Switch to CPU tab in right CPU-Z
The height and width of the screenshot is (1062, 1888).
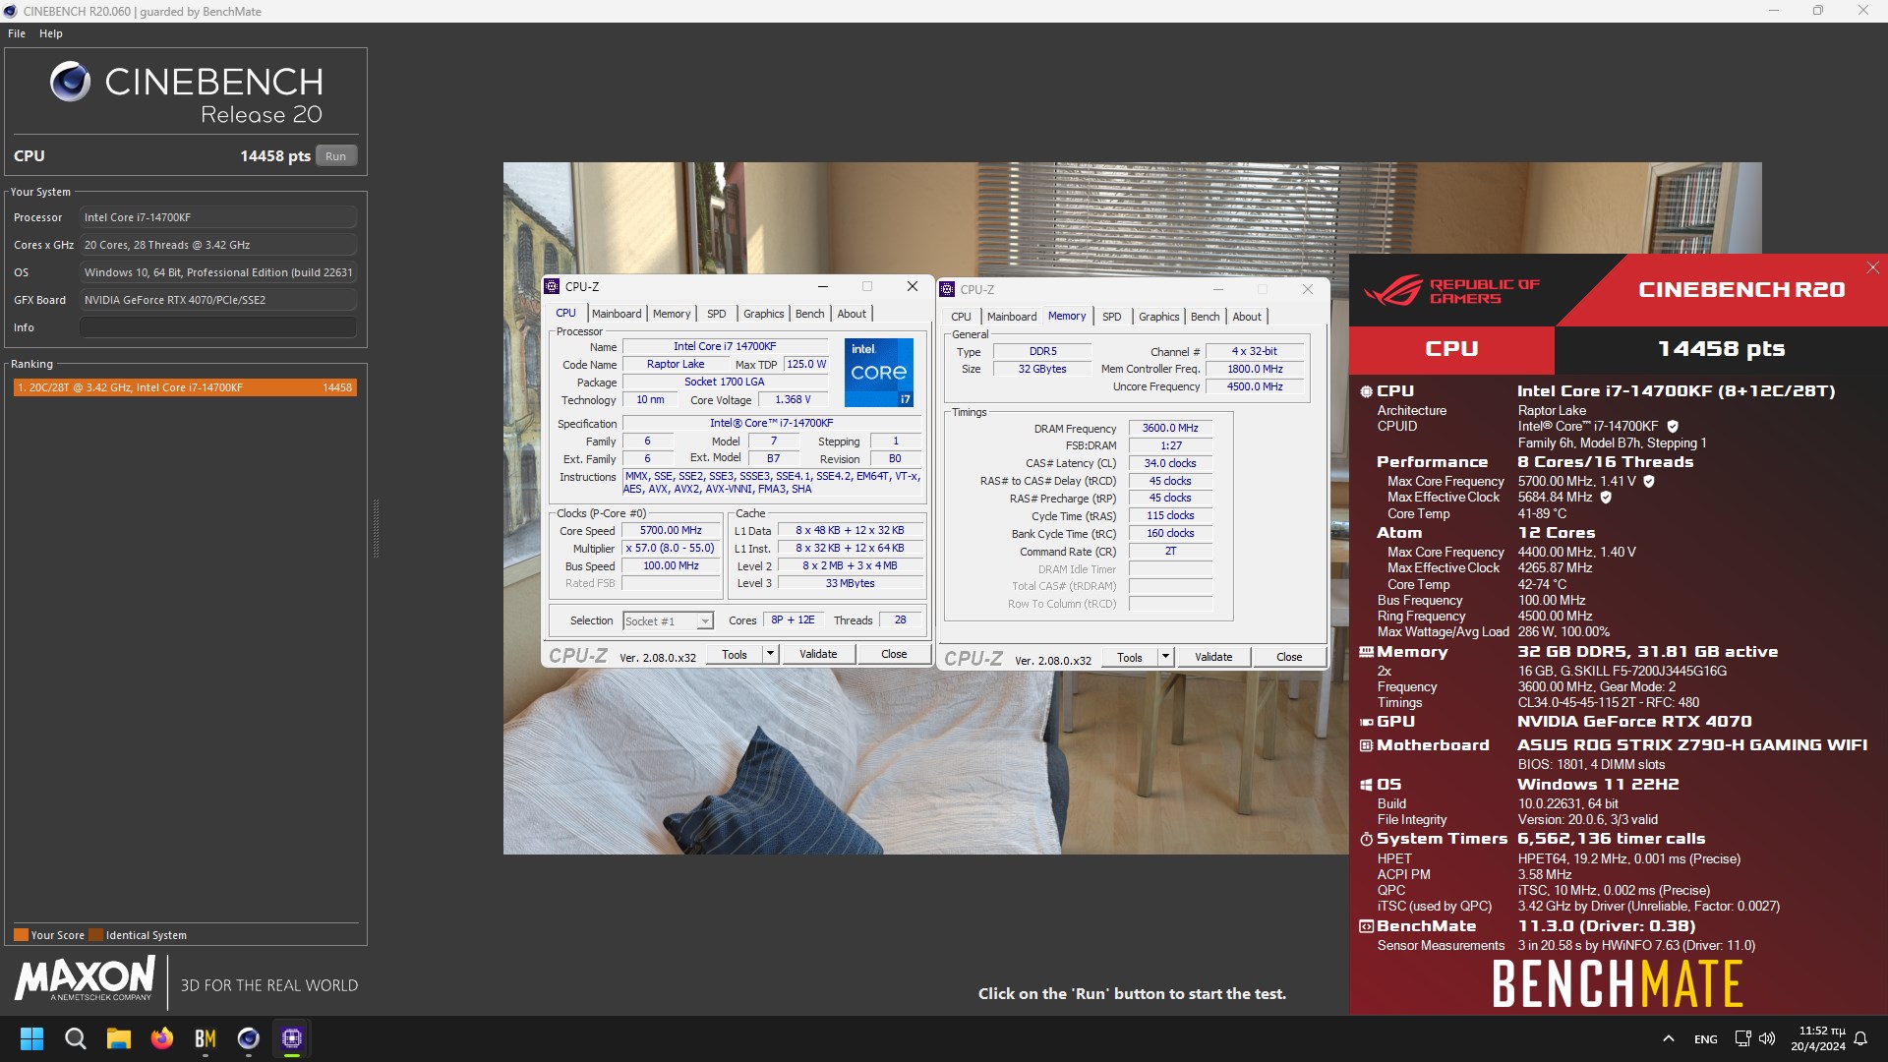pos(962,317)
